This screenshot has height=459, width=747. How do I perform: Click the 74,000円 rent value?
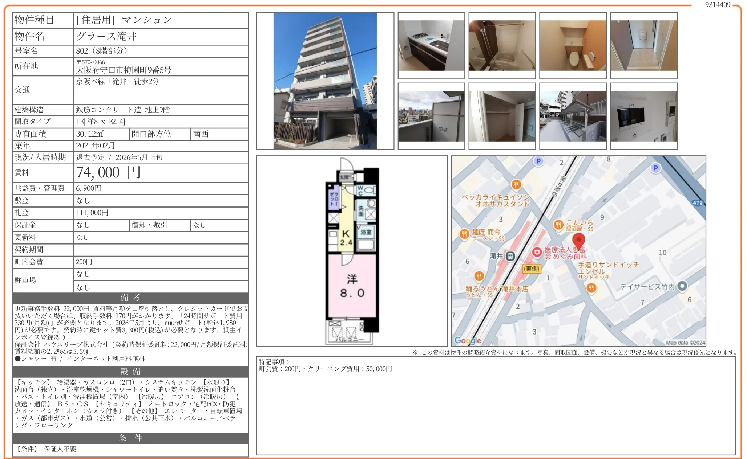pyautogui.click(x=108, y=173)
